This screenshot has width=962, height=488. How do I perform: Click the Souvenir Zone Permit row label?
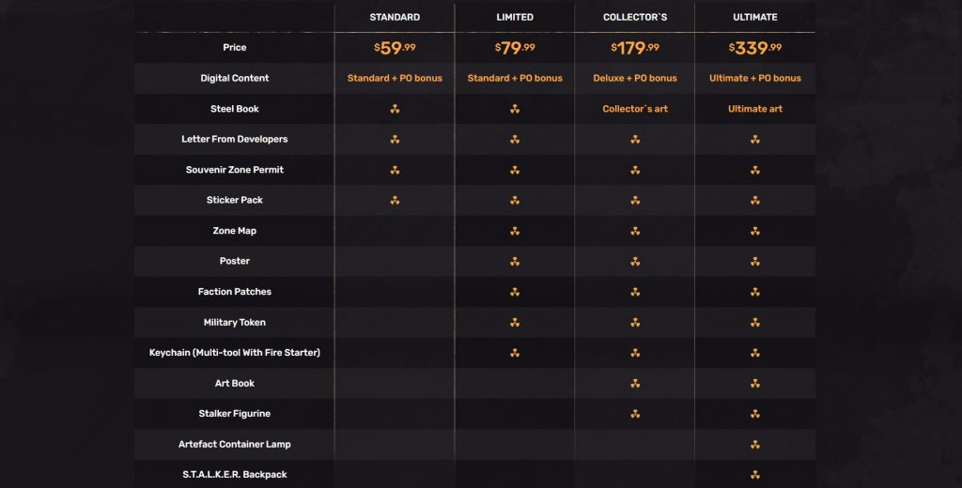[235, 170]
